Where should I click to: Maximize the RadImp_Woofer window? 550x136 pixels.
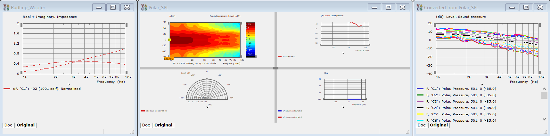tap(113, 7)
